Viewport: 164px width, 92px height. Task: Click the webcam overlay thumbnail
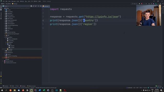click(149, 15)
